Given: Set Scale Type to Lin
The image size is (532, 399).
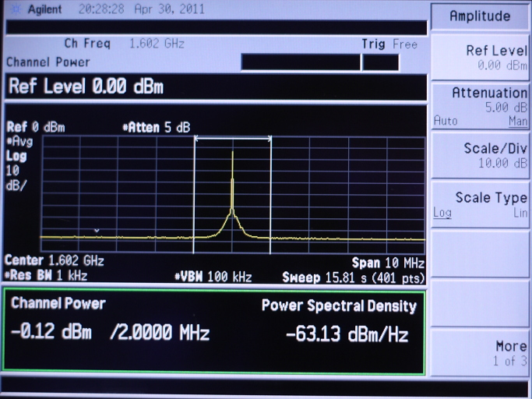Looking at the screenshot, I should coord(519,213).
